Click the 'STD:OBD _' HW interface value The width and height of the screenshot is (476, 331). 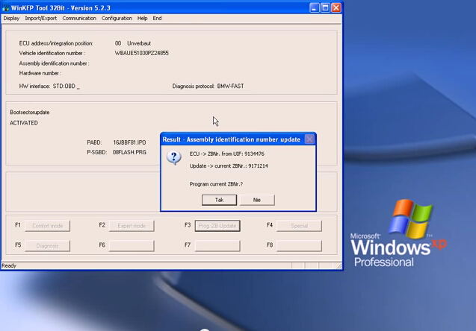(67, 86)
